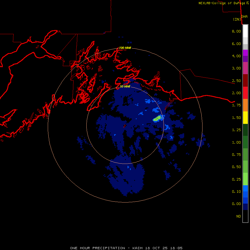Screen dimensions: 250x250
Task: Click the 3.00 legend value
Action: point(236,68)
